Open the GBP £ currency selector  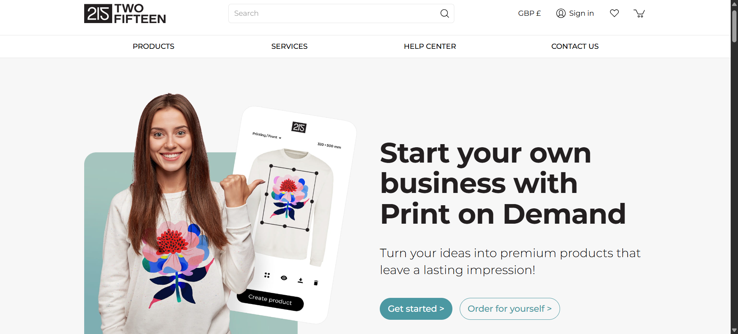(x=529, y=13)
